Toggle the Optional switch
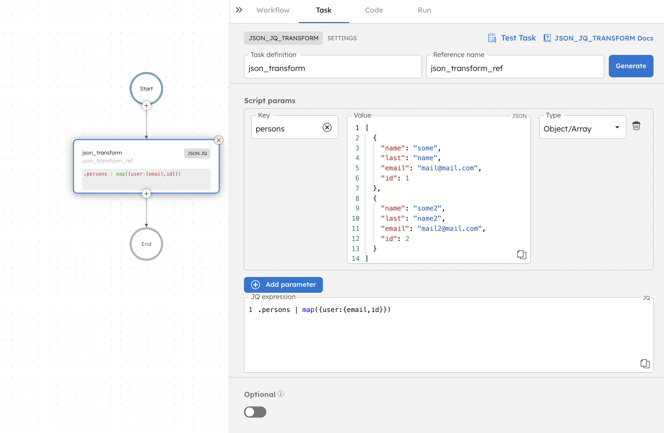Viewport: 664px width, 433px height. tap(255, 412)
